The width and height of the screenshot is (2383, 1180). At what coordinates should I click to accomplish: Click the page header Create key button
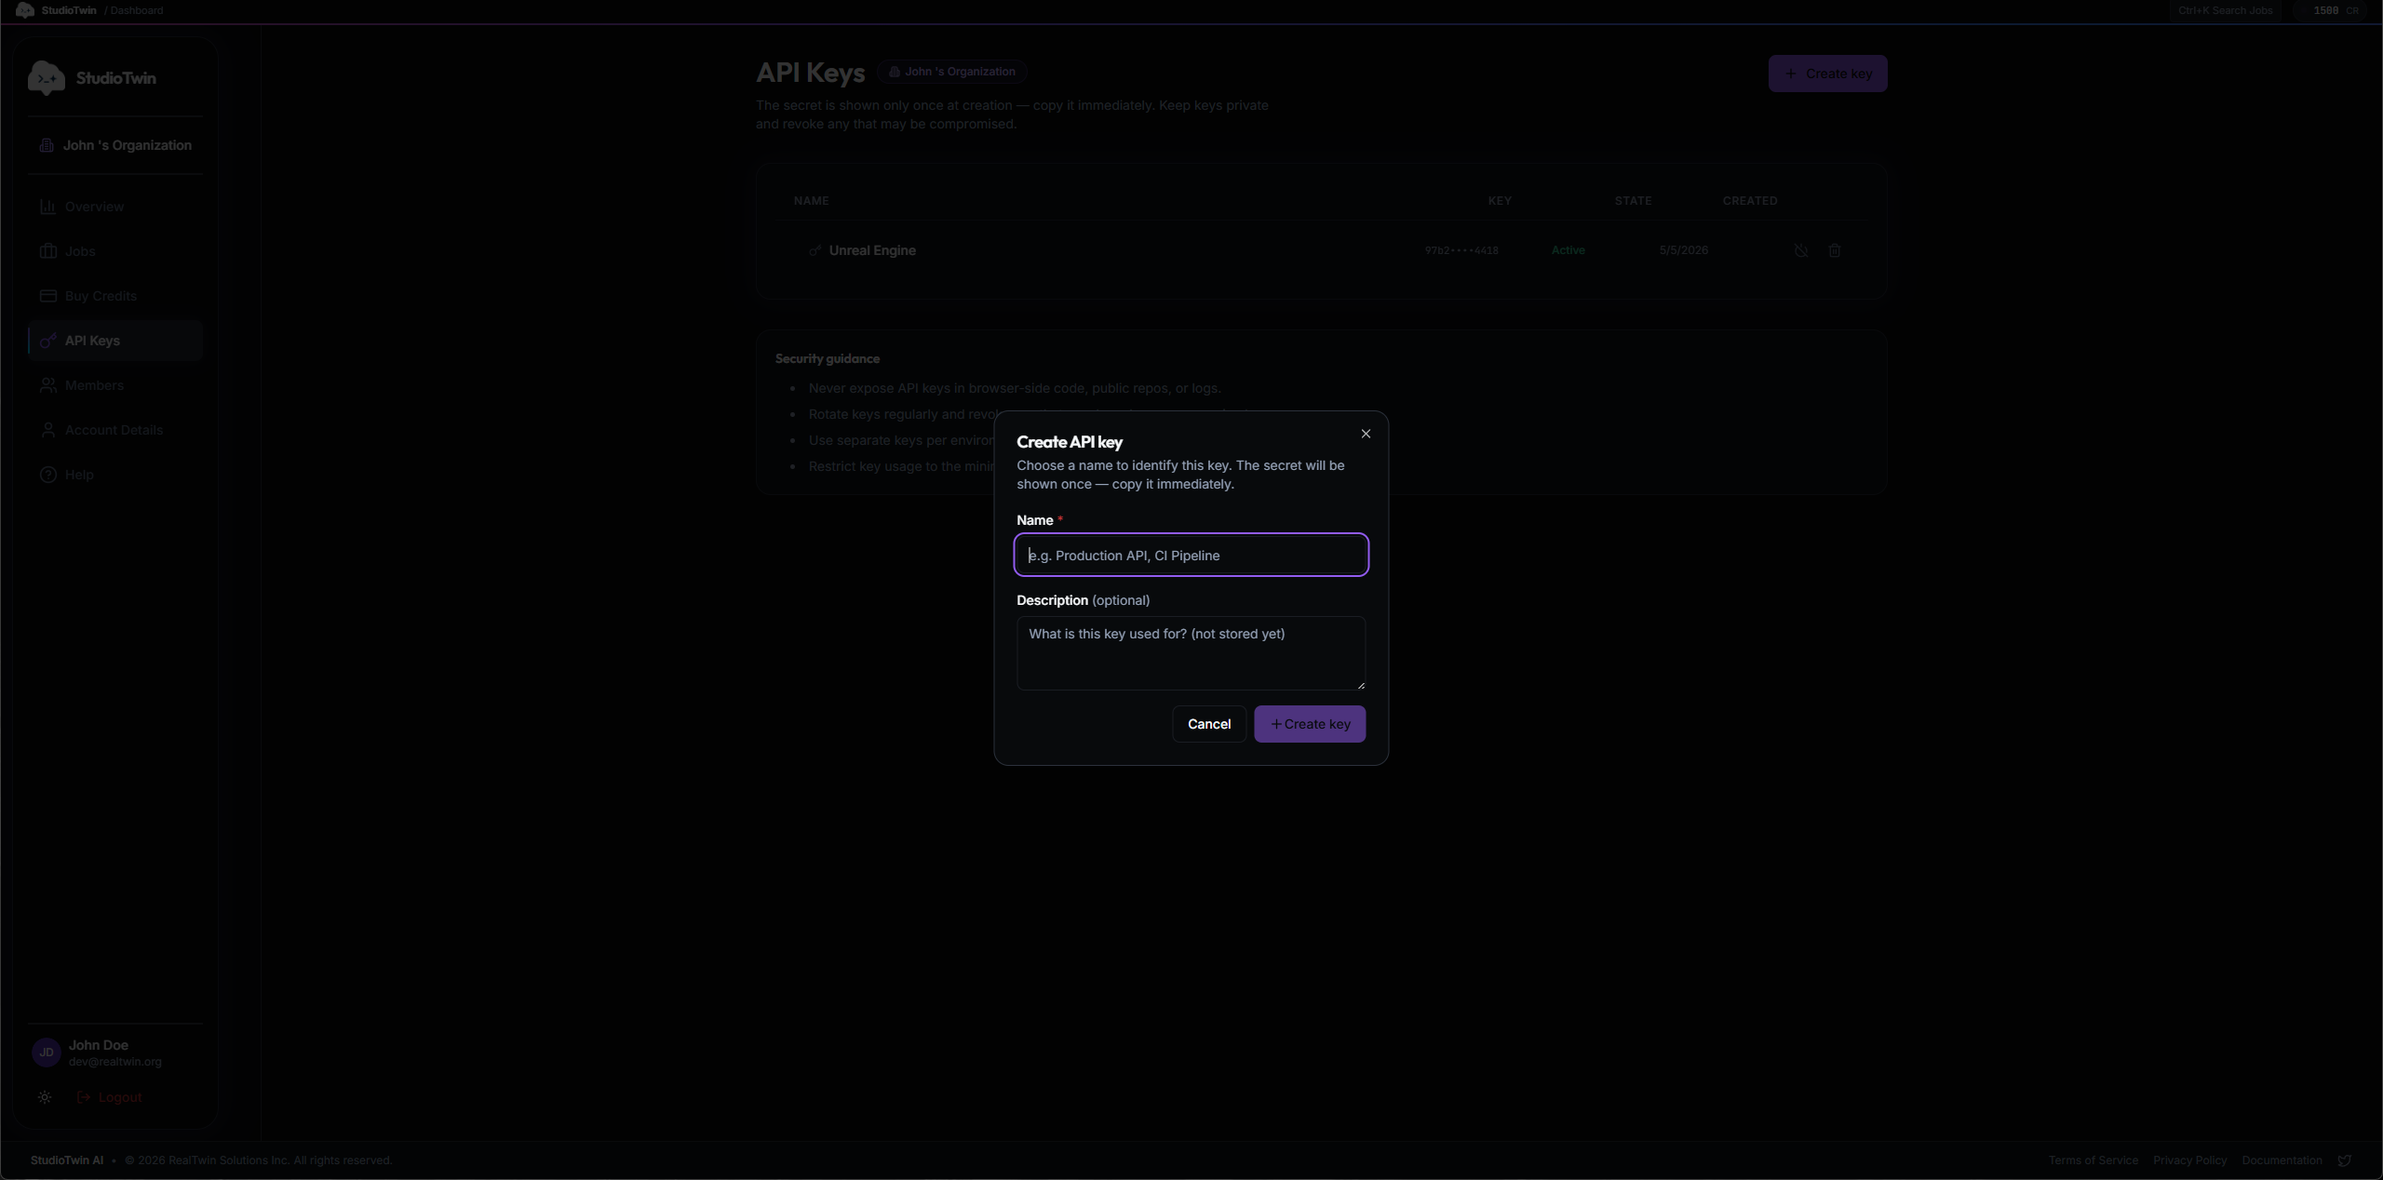[1827, 74]
